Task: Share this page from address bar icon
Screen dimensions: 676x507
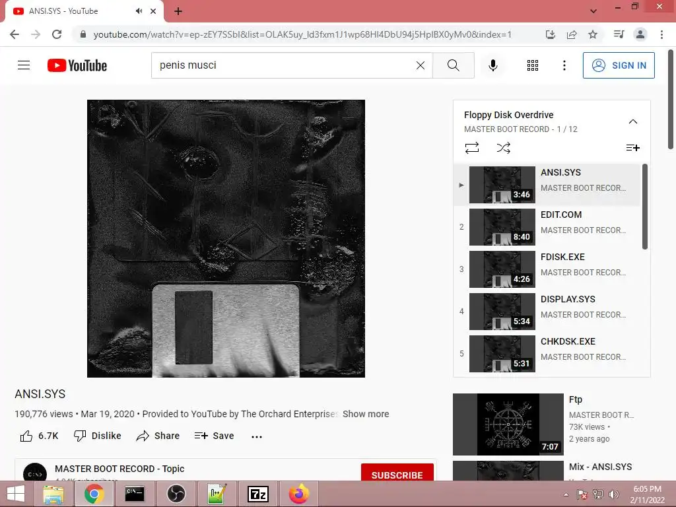Action: [x=572, y=34]
